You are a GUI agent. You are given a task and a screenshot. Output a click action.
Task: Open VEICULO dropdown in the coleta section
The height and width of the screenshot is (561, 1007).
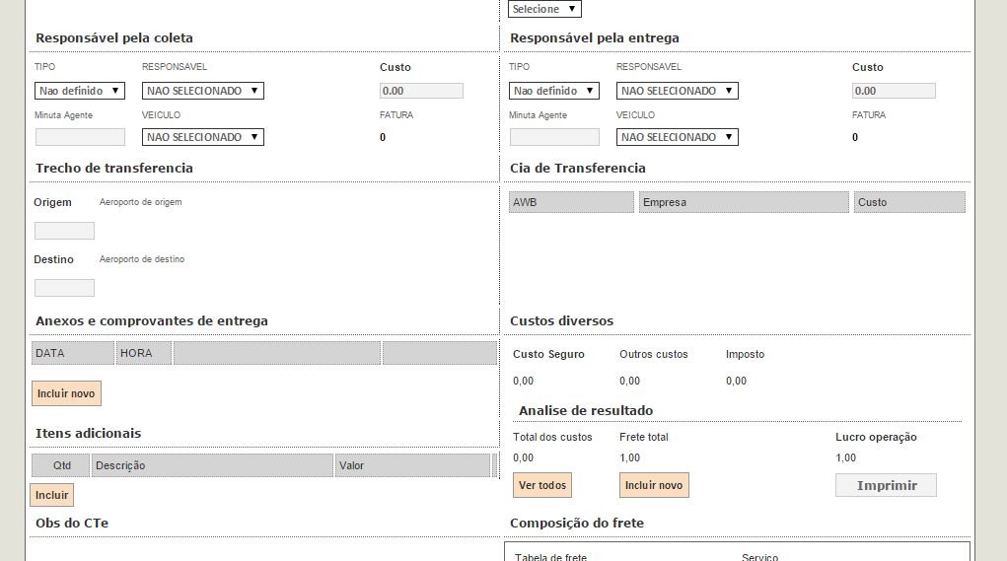[203, 137]
